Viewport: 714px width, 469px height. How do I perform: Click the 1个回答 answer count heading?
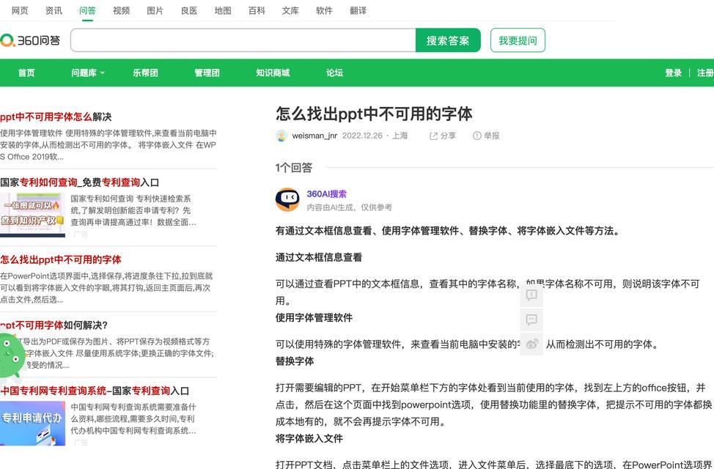[294, 168]
